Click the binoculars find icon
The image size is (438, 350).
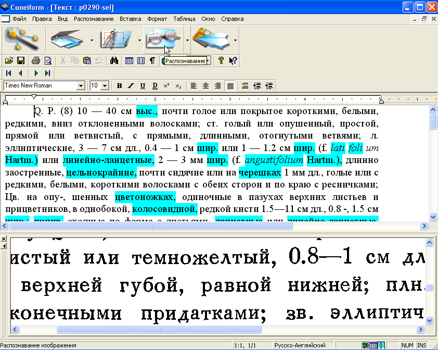114,61
